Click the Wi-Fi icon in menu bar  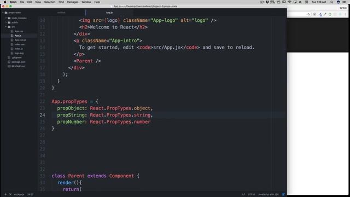click(x=289, y=2)
